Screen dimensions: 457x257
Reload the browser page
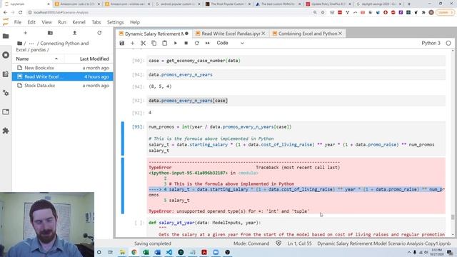click(x=21, y=13)
